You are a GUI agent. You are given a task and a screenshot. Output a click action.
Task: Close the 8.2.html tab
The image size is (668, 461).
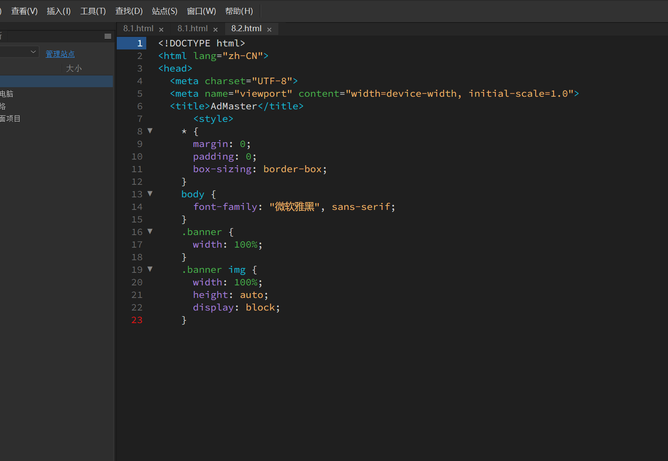[x=269, y=29]
